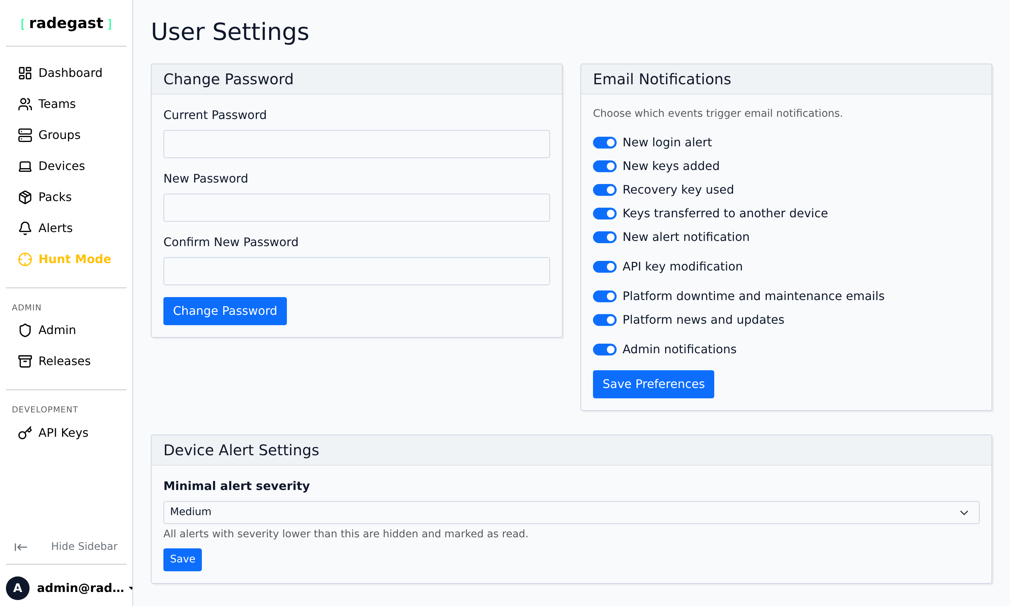1010x606 pixels.
Task: Click the Confirm New Password field
Action: coord(357,271)
